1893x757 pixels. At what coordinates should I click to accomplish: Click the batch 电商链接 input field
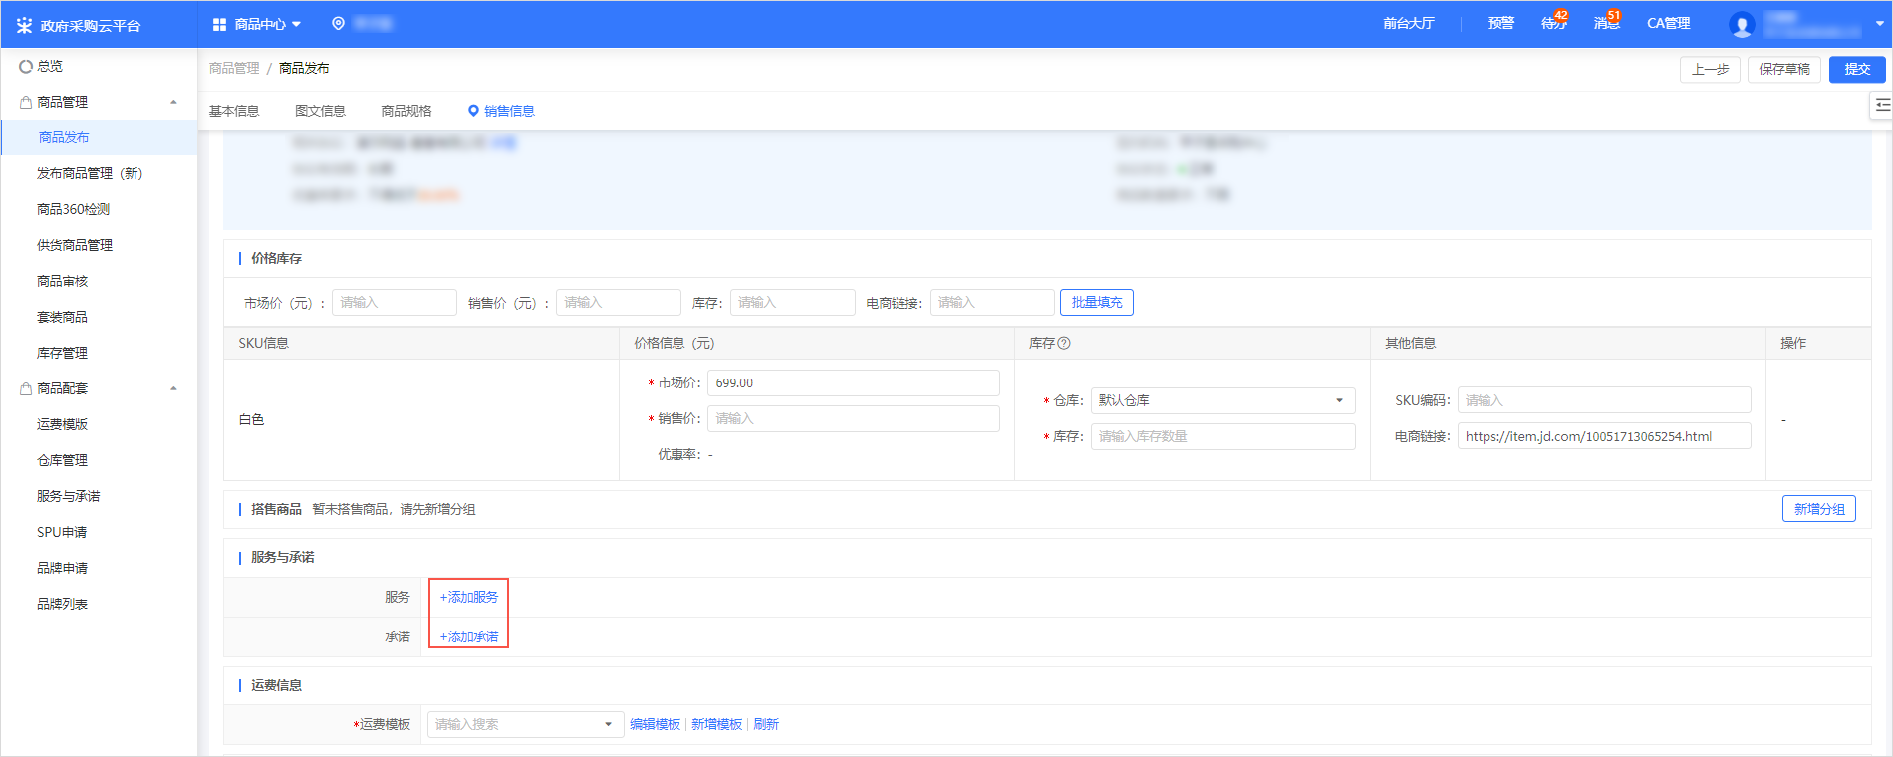992,302
